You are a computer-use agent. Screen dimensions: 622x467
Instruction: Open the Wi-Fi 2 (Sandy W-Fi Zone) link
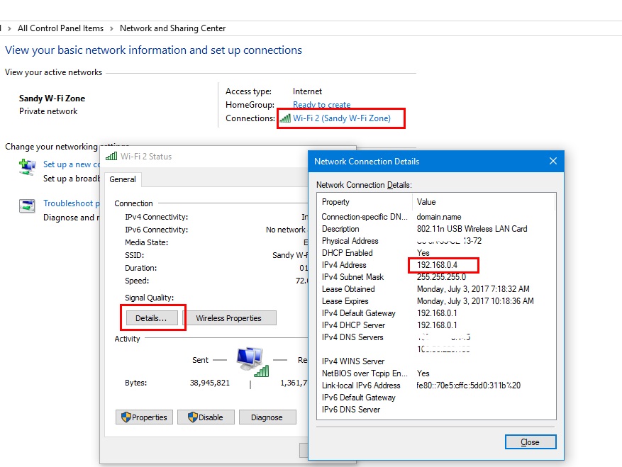click(x=341, y=118)
